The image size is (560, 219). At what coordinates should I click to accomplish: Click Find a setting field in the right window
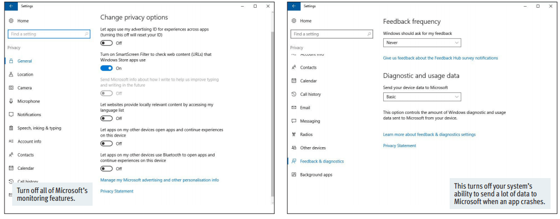[332, 34]
